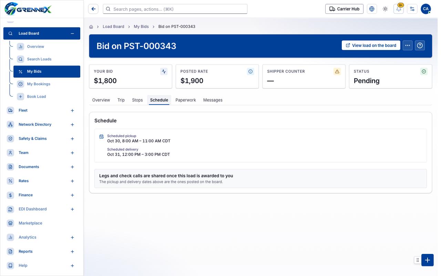The width and height of the screenshot is (441, 276).
Task: Open the language globe icon
Action: [x=372, y=9]
